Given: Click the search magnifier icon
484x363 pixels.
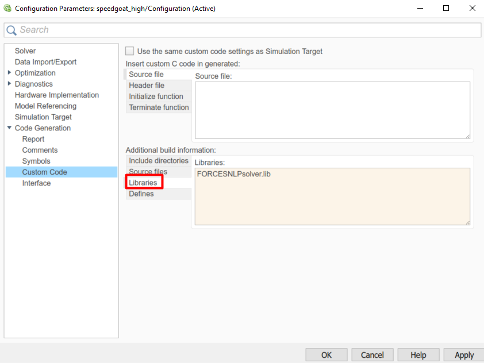Looking at the screenshot, I should coord(11,30).
